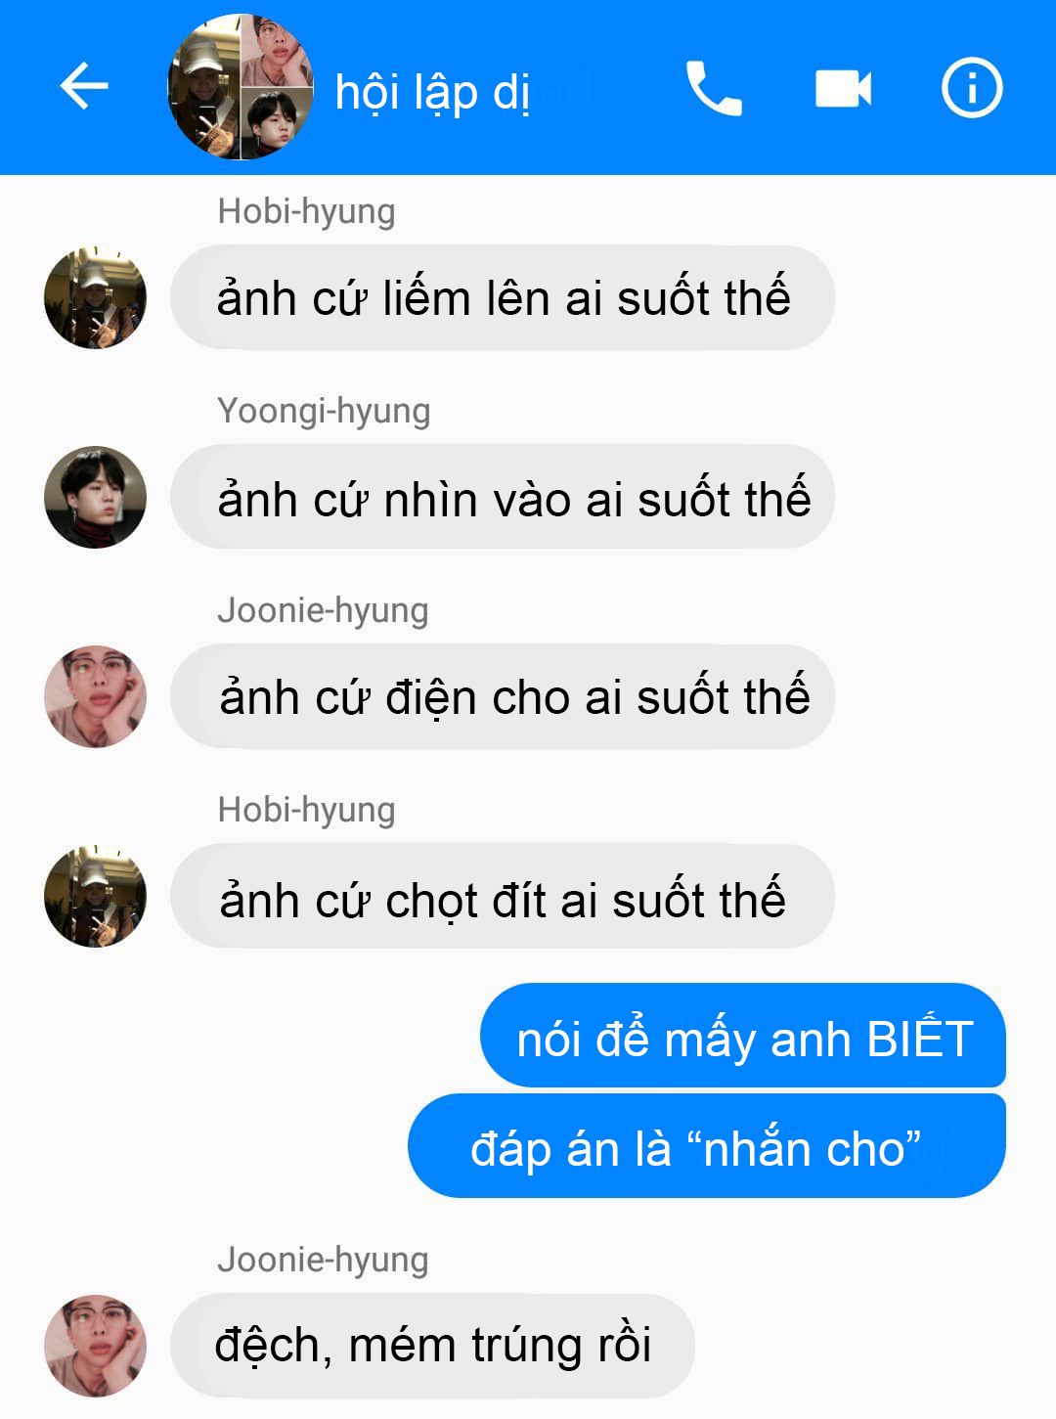Select message 'ảnh cứ nhìn vào ai suốt thế'

coord(503,497)
